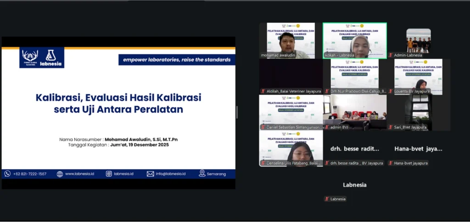Viewport: 470px width, 222px height.
Task: Click the divider handle between slide and gallery
Action: click(x=237, y=112)
